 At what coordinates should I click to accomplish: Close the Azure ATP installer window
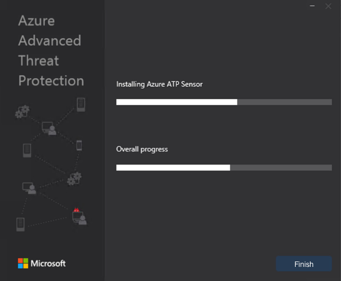tap(328, 6)
